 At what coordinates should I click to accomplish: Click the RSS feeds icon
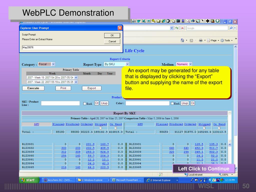[191, 40]
